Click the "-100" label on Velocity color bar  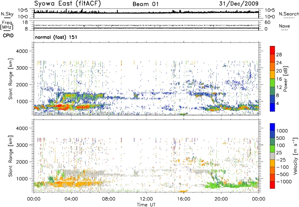coord(282,167)
